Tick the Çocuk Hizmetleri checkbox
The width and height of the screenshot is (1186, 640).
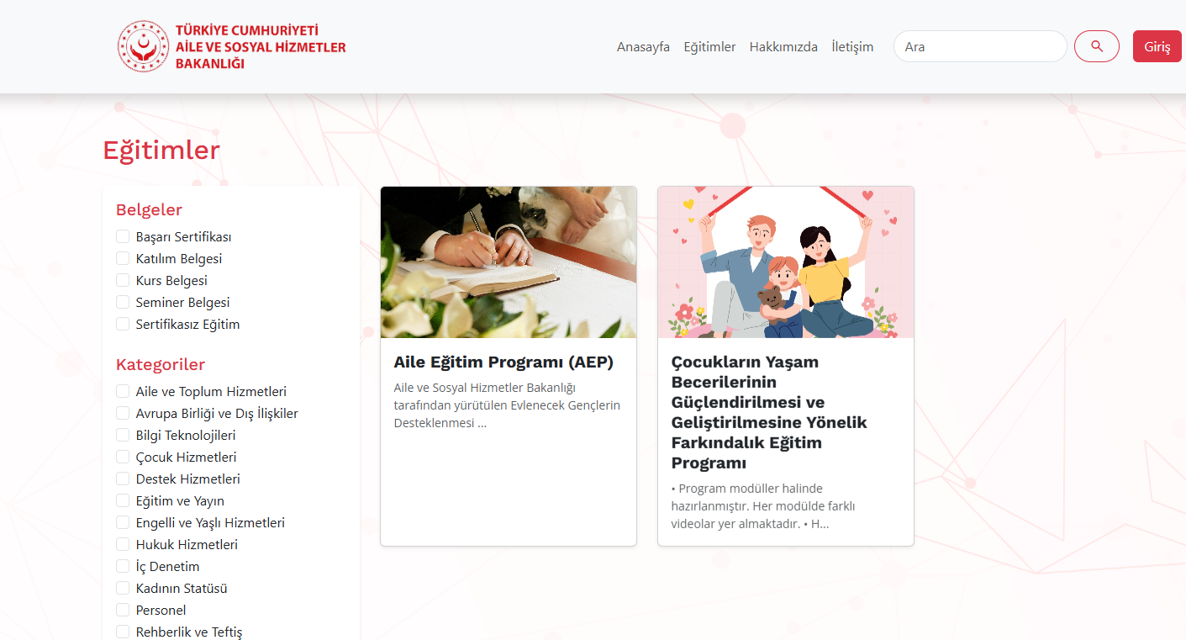(x=123, y=458)
